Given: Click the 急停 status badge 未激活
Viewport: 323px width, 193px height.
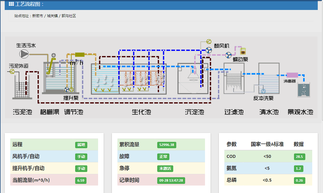Looking at the screenshot, I should point(165,168).
